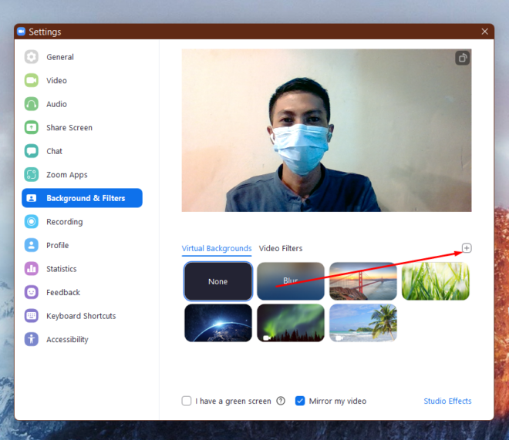Open Accessibility settings label
Viewport: 509px width, 440px height.
67,340
